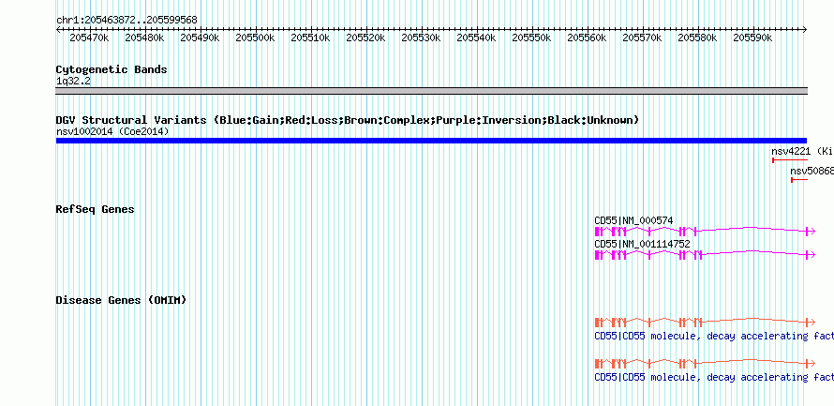
Task: Click the RefSeq Genes track title
Action: pos(96,209)
